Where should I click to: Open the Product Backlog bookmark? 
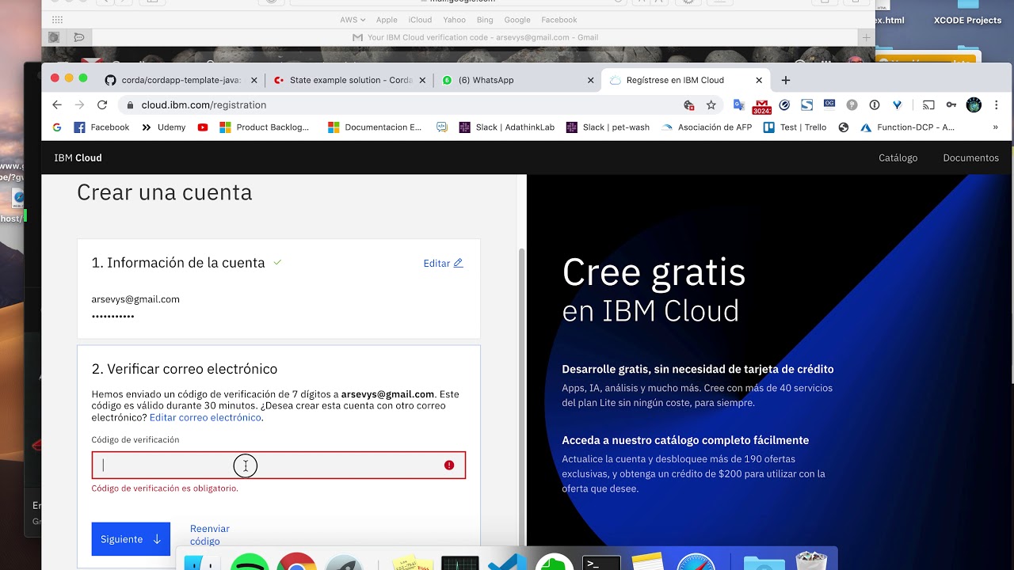(265, 127)
